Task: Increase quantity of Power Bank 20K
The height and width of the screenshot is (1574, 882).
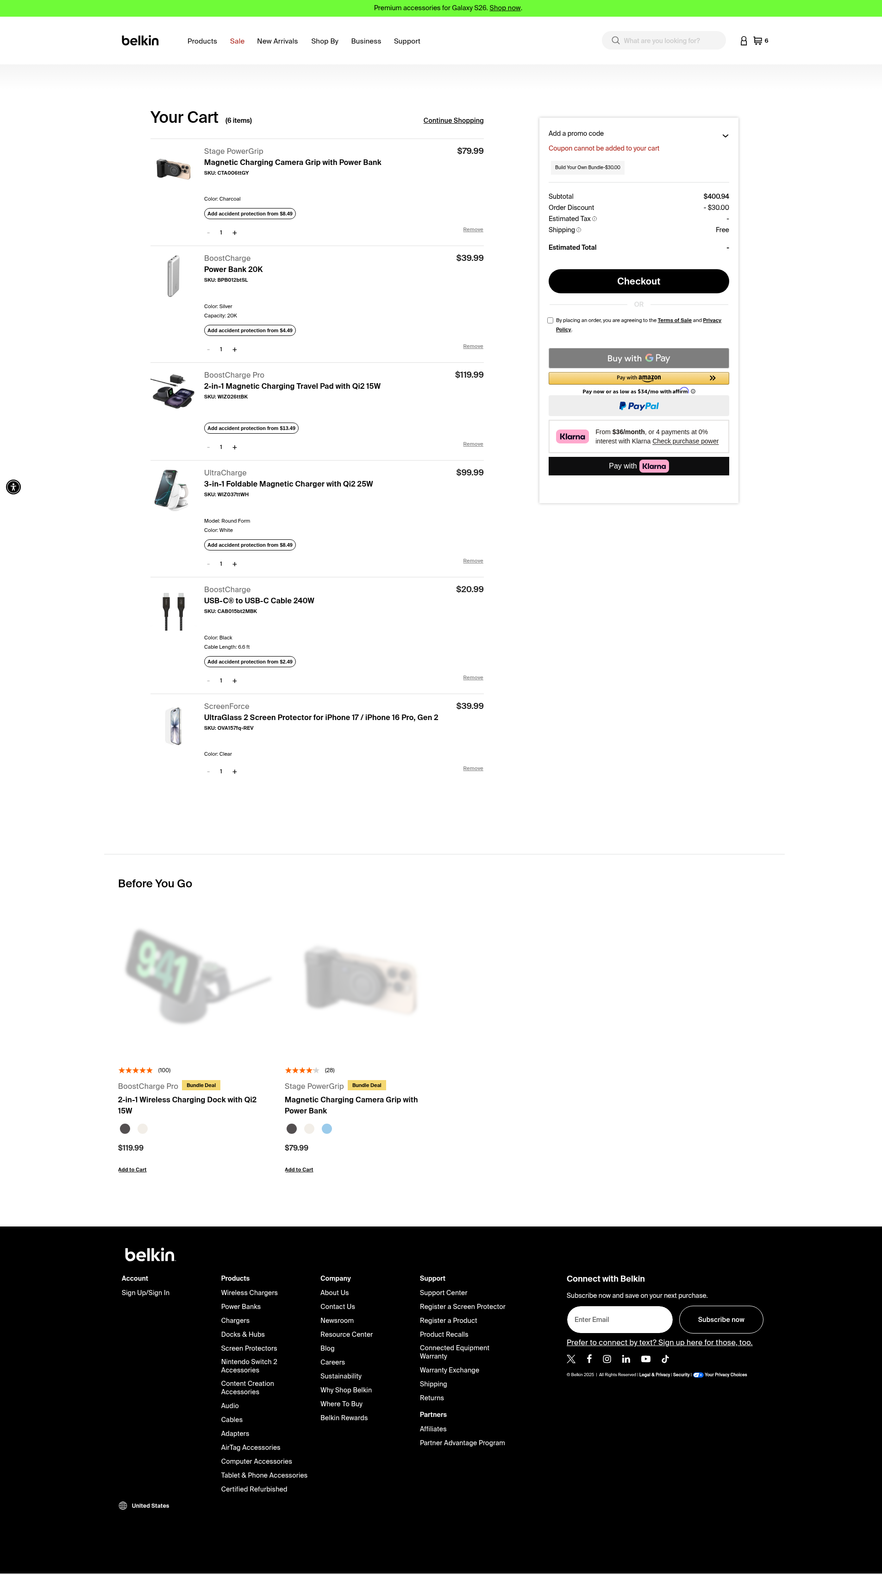Action: (x=234, y=349)
